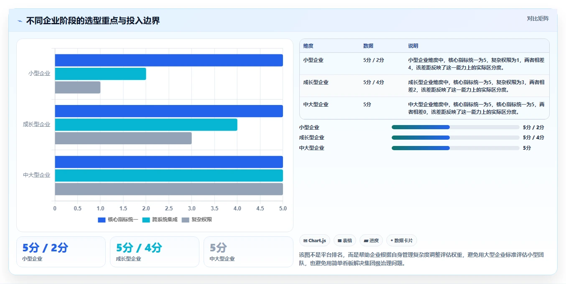
Task: Click the 维度 table column header
Action: pyautogui.click(x=308, y=46)
